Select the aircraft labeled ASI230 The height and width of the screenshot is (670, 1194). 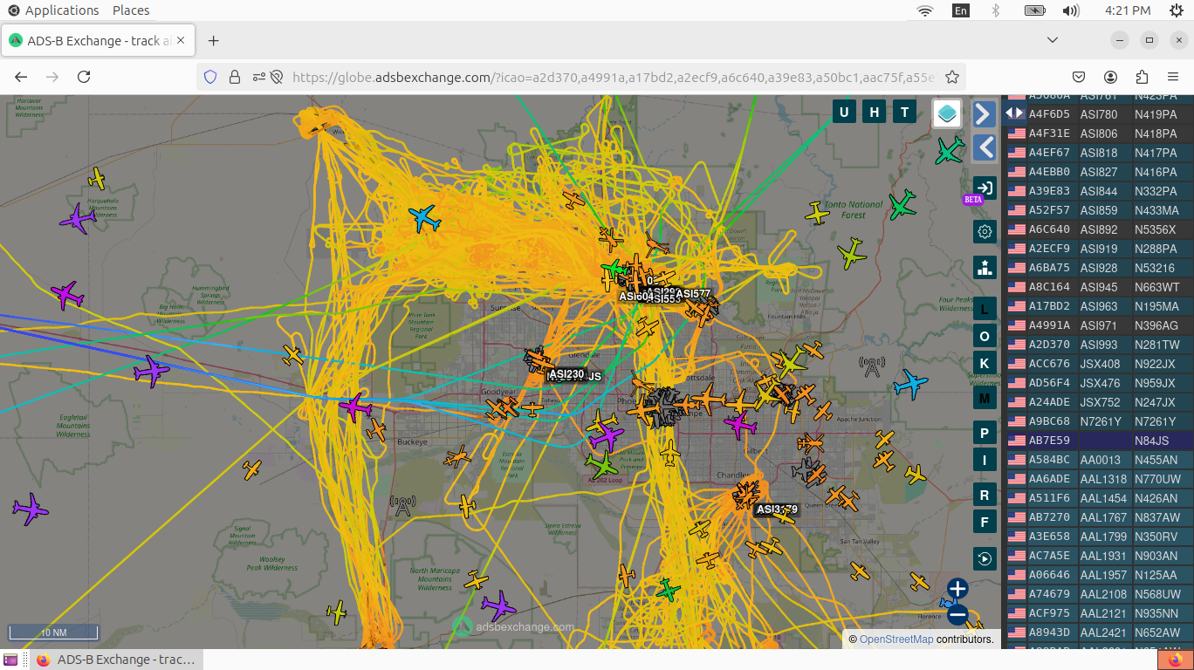[x=566, y=374]
